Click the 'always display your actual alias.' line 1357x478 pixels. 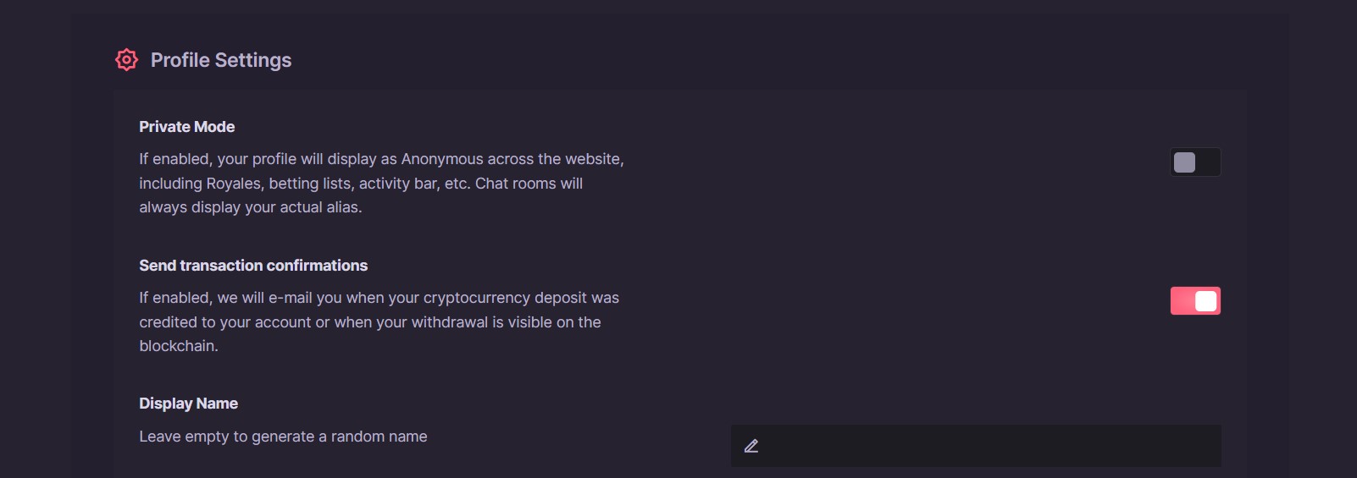click(x=250, y=207)
